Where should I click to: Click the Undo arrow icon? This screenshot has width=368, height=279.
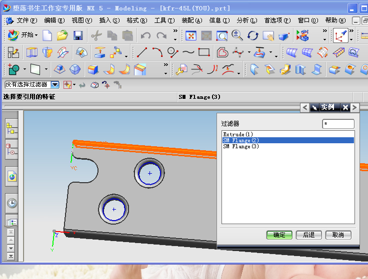click(x=145, y=36)
